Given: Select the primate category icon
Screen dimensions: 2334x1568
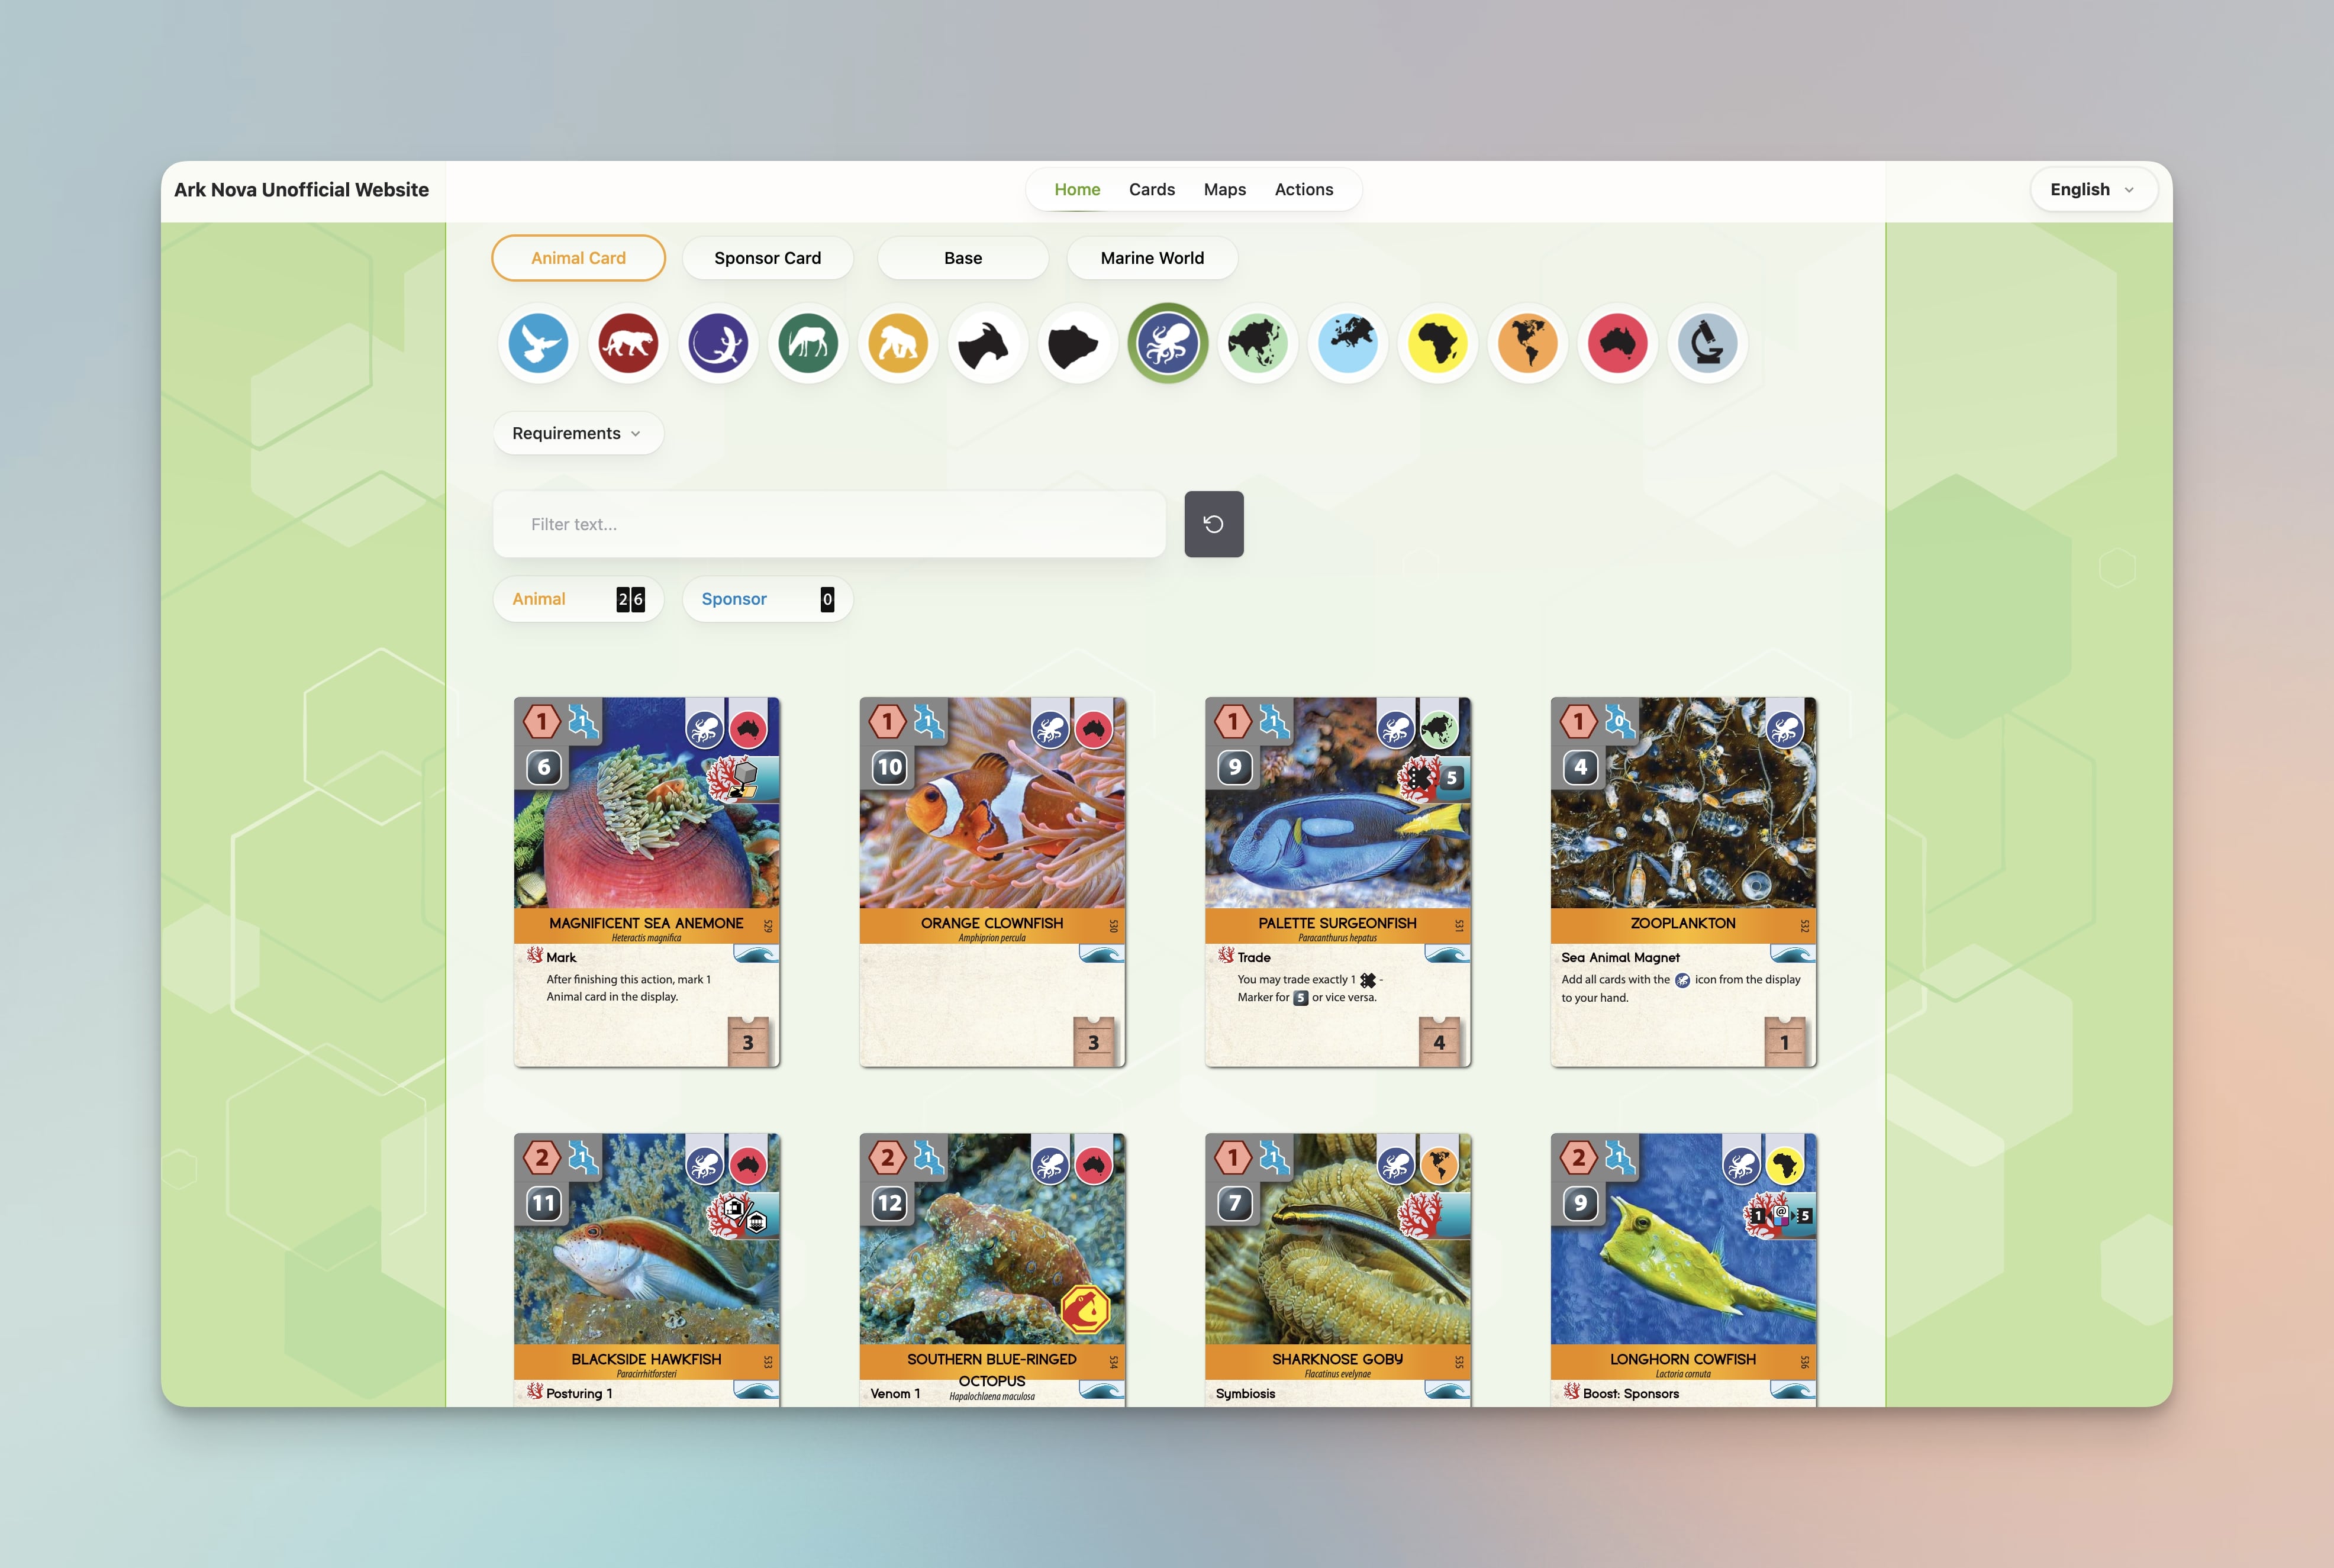Looking at the screenshot, I should [x=897, y=343].
